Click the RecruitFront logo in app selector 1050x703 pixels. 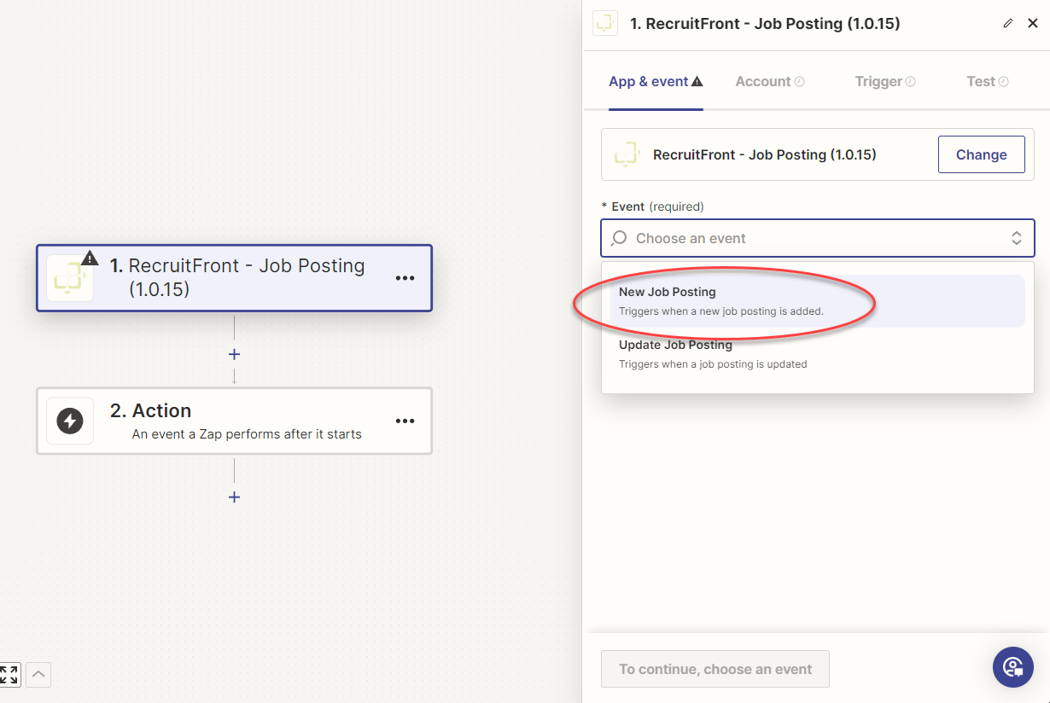tap(627, 154)
